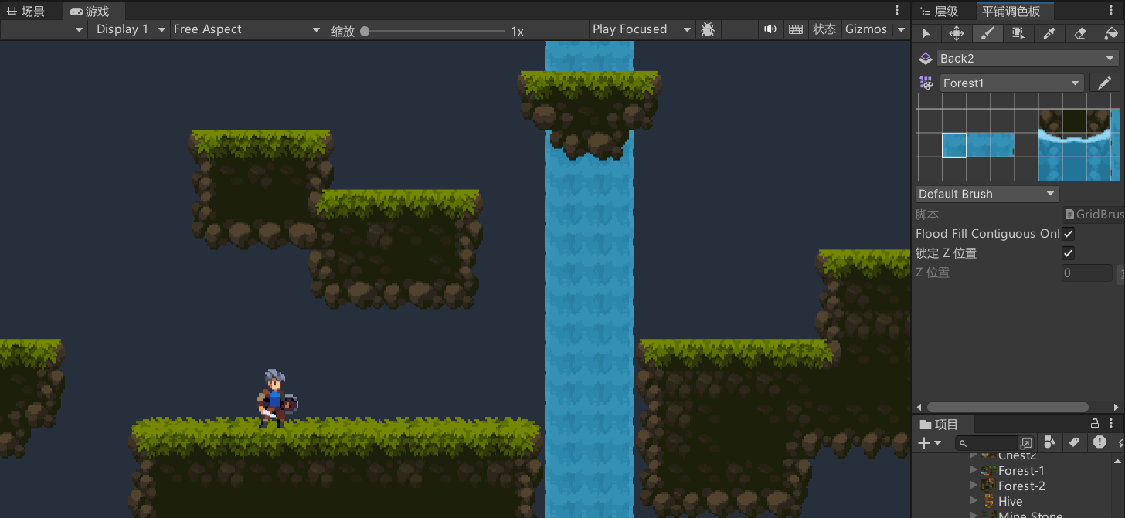The width and height of the screenshot is (1125, 518).
Task: Activate the Paintbrush tool
Action: pyautogui.click(x=987, y=33)
